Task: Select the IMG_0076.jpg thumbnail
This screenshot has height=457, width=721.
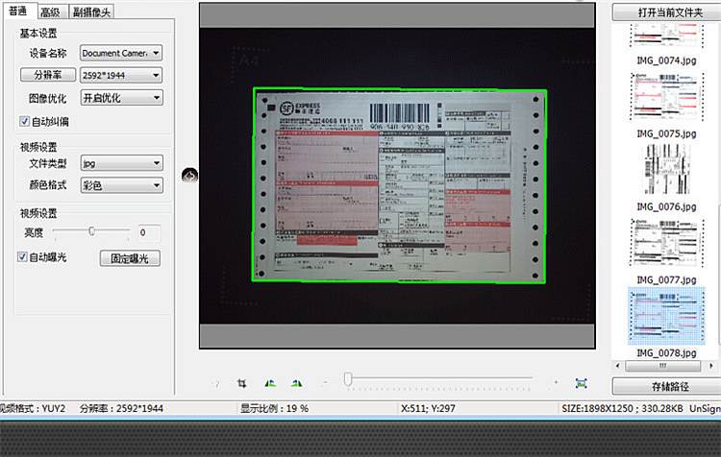Action: [x=667, y=169]
